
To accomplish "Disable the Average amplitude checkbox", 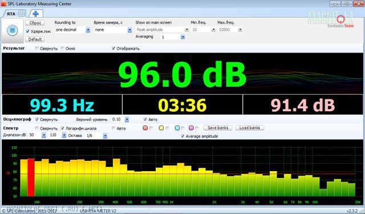I will click(182, 136).
